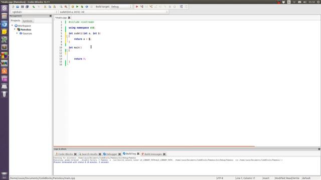Close the Management panel
321x180 pixels.
pos(51,15)
